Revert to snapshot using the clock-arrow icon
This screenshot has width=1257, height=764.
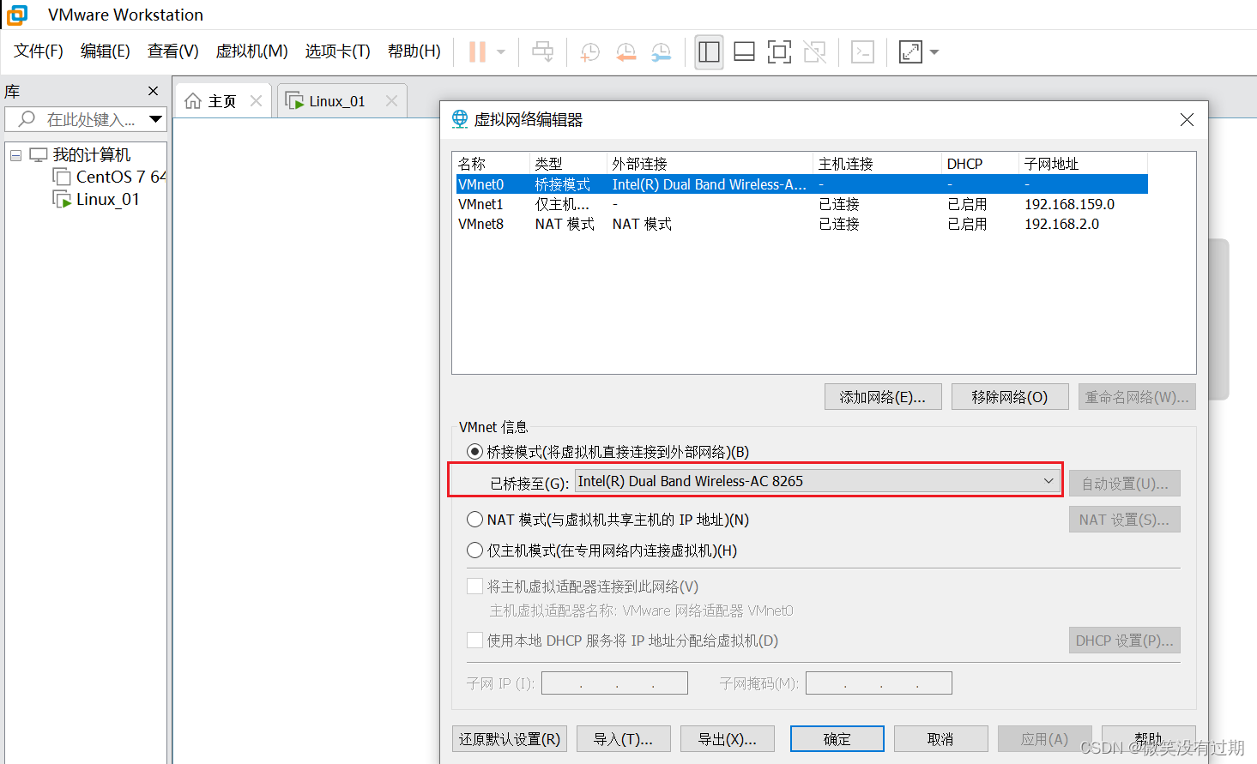click(625, 52)
